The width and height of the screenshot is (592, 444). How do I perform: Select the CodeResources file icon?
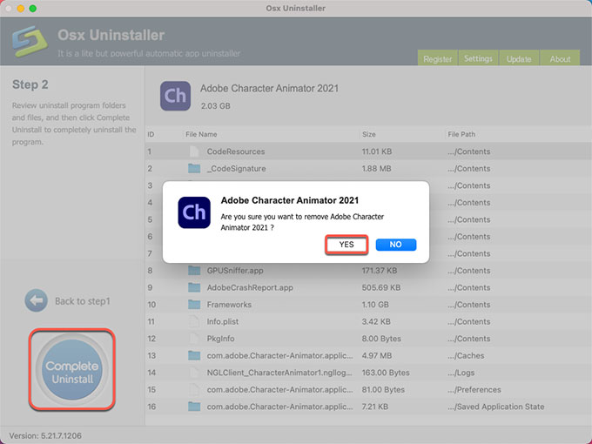(194, 151)
